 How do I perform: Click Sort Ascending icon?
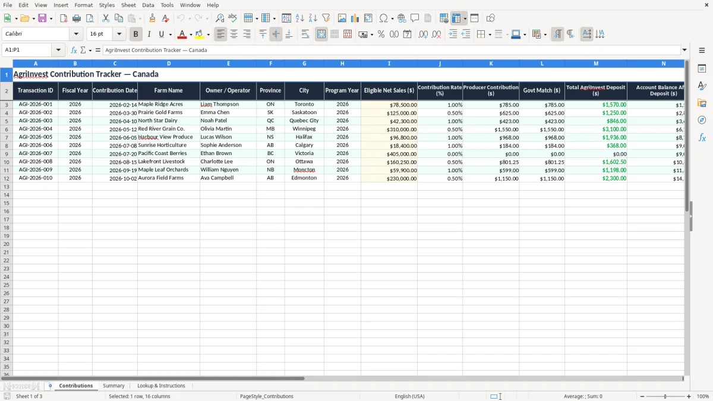[x=300, y=18]
